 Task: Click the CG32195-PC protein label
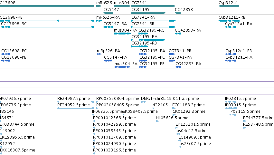(x=152, y=57)
